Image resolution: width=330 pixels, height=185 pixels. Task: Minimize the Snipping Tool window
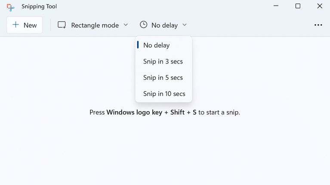(276, 6)
